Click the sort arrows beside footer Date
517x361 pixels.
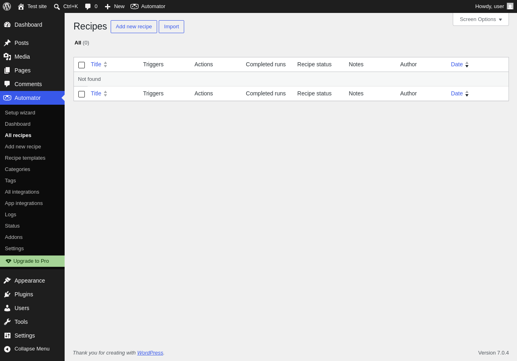tap(467, 93)
